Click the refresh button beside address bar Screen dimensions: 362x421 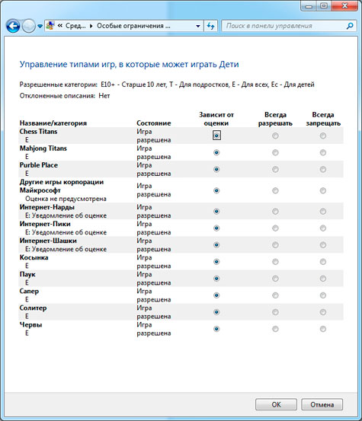click(210, 26)
